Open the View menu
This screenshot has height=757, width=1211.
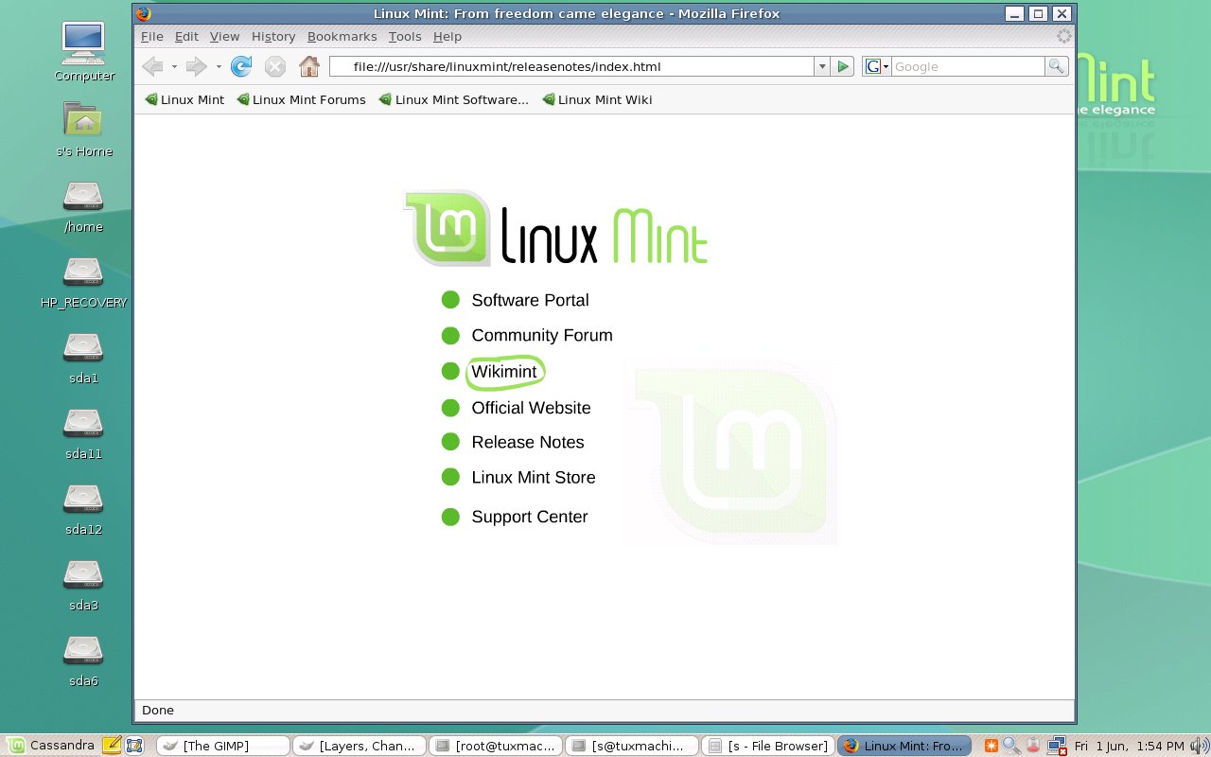coord(225,36)
